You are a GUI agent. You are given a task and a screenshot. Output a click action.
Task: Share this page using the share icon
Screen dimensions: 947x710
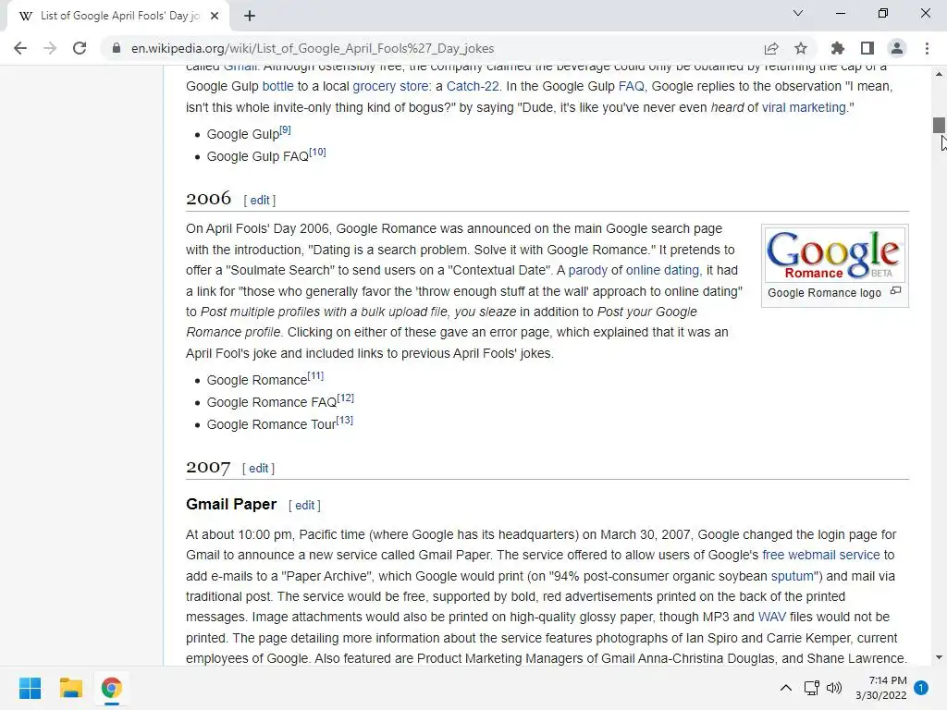pyautogui.click(x=771, y=48)
